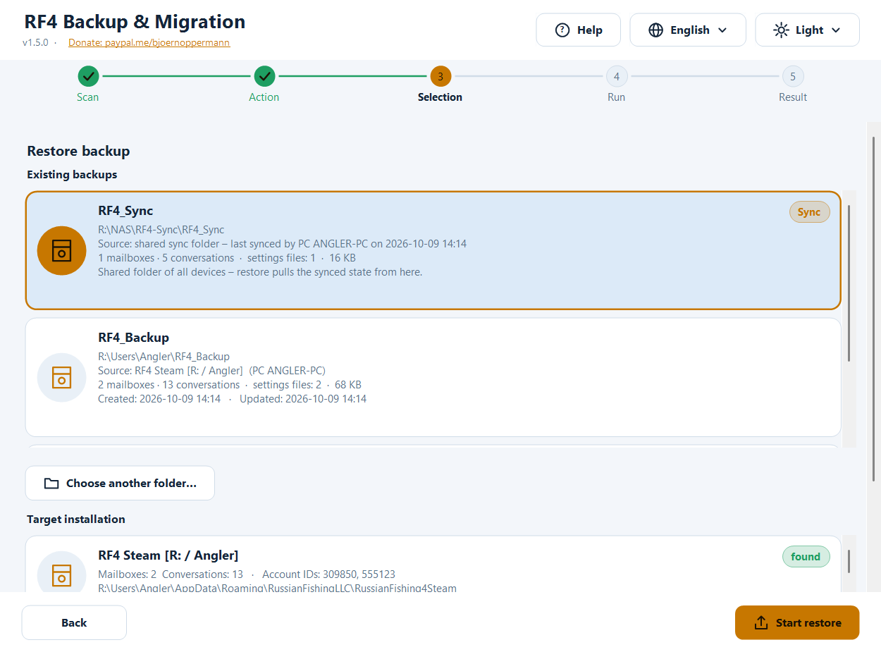Image resolution: width=881 pixels, height=652 pixels.
Task: Click the RF4_Sync backup disk icon
Action: coord(62,250)
